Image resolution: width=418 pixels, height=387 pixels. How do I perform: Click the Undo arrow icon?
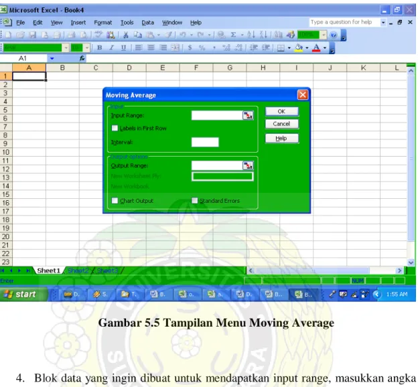click(x=183, y=35)
